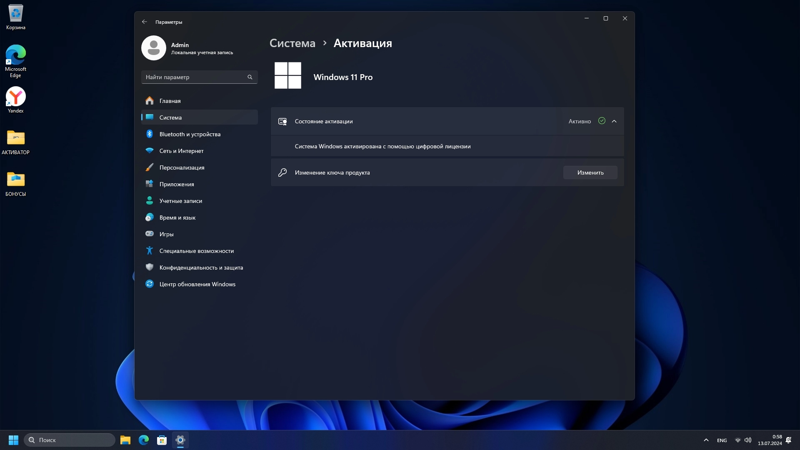Image resolution: width=800 pixels, height=450 pixels.
Task: Switch the ENG input language indicator
Action: (x=722, y=440)
